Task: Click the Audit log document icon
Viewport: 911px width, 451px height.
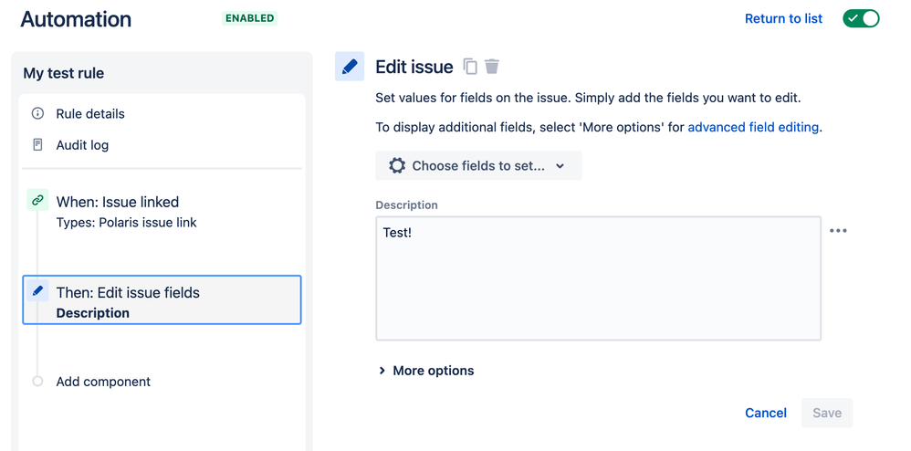Action: pyautogui.click(x=37, y=145)
